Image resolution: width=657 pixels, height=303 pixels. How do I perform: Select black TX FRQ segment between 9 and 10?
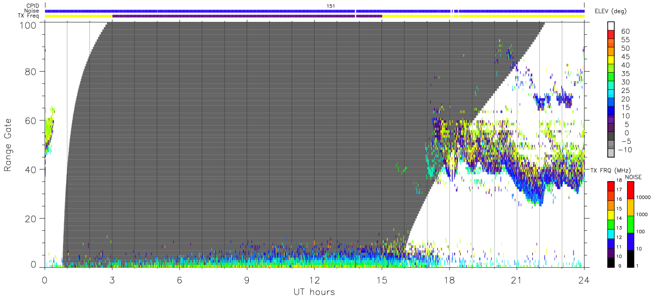tap(610, 261)
